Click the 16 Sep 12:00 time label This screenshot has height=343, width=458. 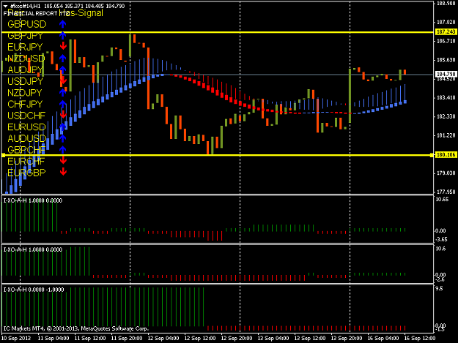(420, 338)
